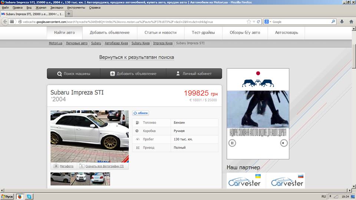Click the URL address field
Screen dimensions: 356x200
(x=134, y=22)
